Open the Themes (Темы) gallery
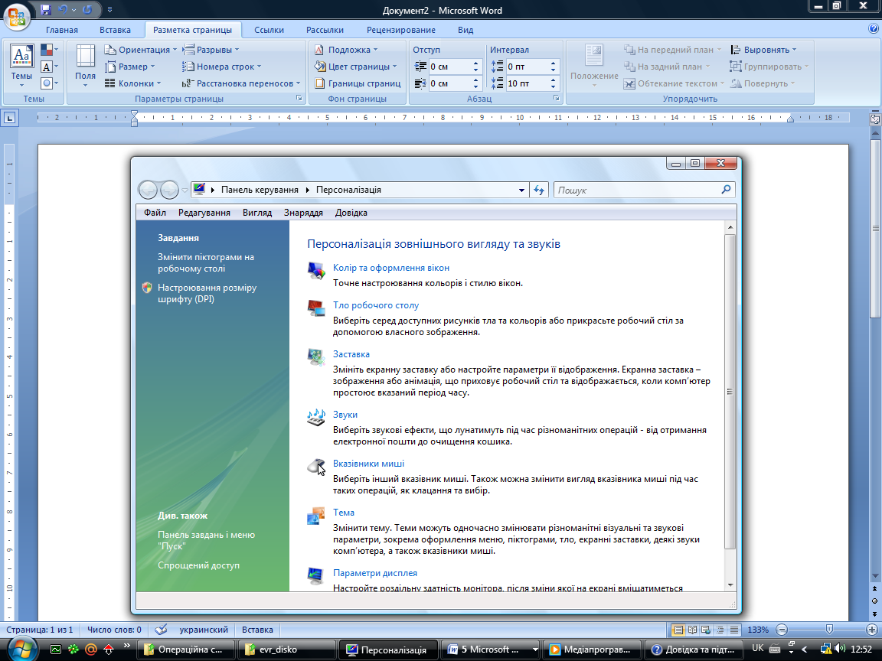Viewport: 882px width, 661px height. tap(21, 65)
